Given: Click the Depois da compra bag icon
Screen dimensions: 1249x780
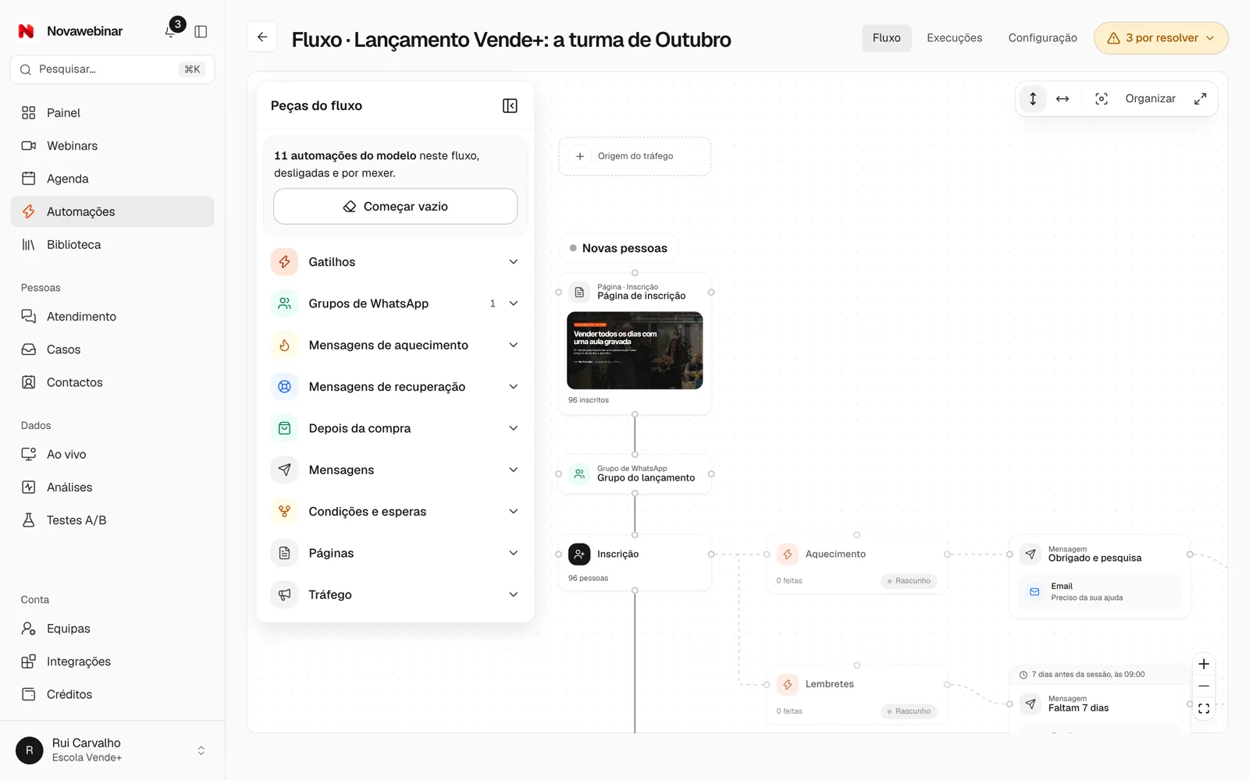Looking at the screenshot, I should pos(285,428).
